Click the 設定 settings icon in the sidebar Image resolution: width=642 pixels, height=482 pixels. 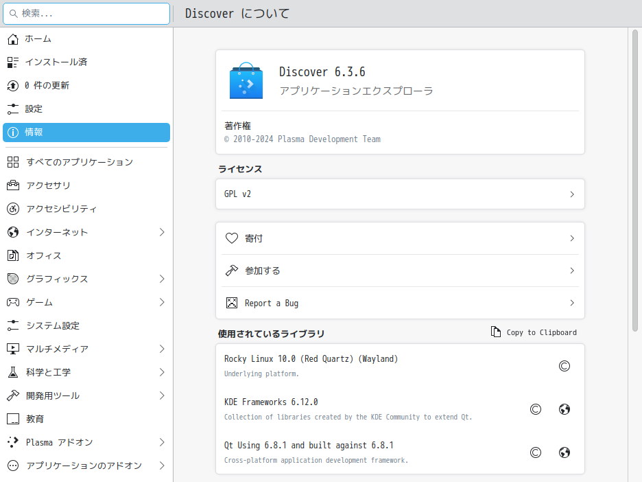pos(13,108)
